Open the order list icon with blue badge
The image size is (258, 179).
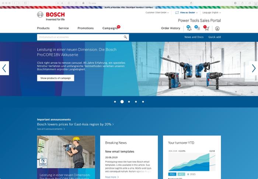point(197,28)
